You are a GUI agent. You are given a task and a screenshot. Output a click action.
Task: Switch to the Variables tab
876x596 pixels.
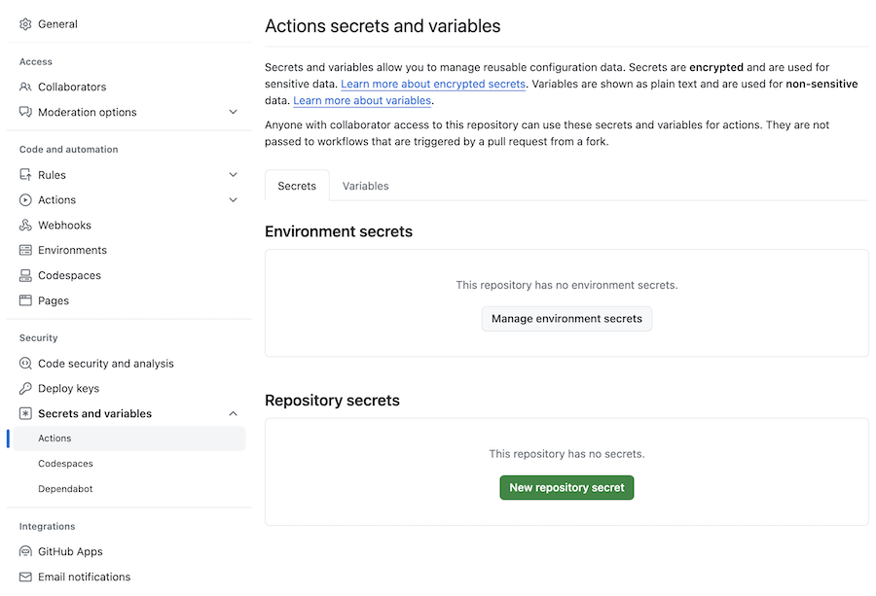point(365,186)
